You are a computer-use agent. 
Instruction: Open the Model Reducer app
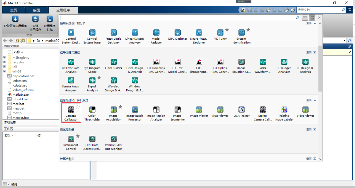coord(156,37)
